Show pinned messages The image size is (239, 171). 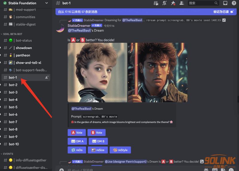(x=173, y=3)
